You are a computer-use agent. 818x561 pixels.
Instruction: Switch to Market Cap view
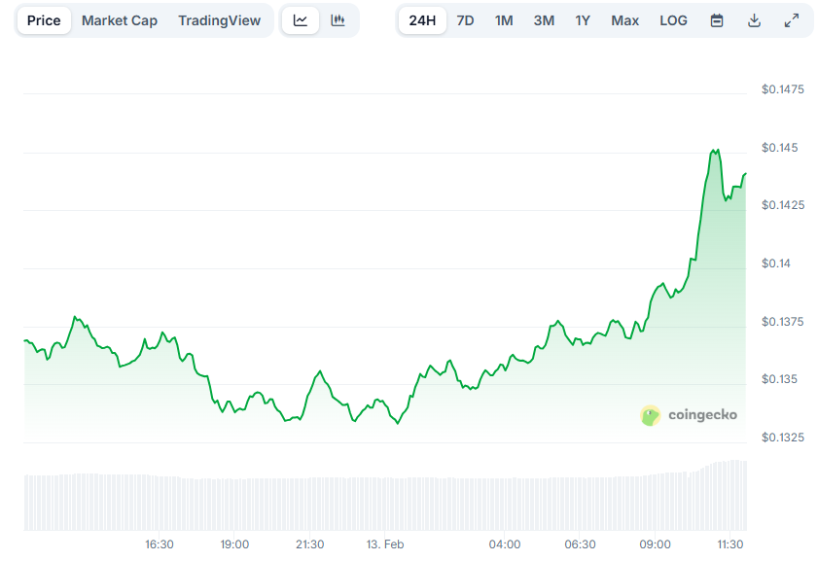click(x=119, y=19)
